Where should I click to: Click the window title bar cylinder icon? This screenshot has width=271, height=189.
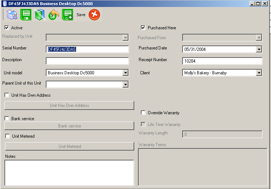pyautogui.click(x=5, y=4)
